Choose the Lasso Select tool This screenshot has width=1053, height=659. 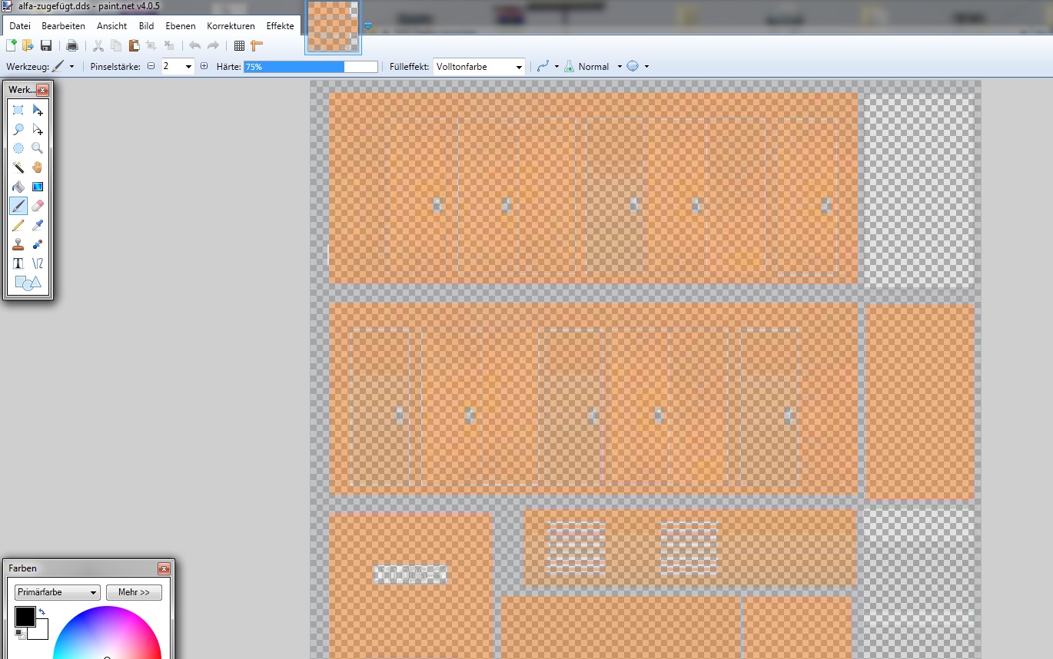[x=18, y=130]
